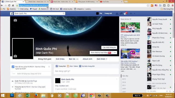Open the Album ảnh tab
The image size is (175, 98).
point(87,59)
